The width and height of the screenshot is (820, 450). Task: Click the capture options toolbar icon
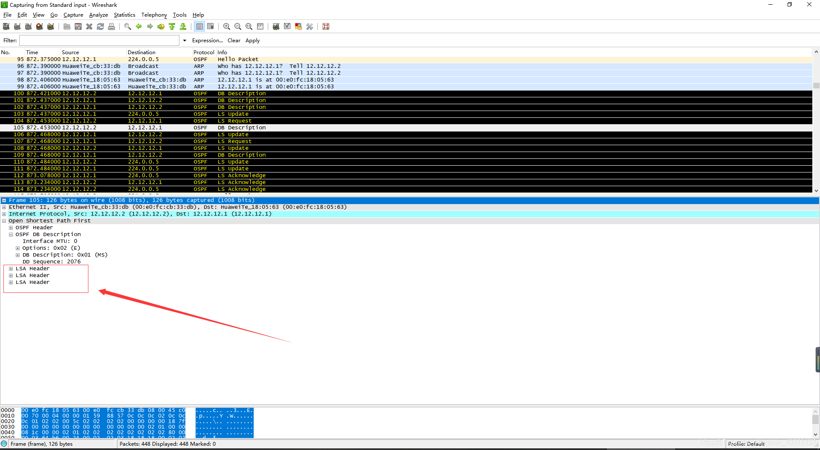coord(18,26)
